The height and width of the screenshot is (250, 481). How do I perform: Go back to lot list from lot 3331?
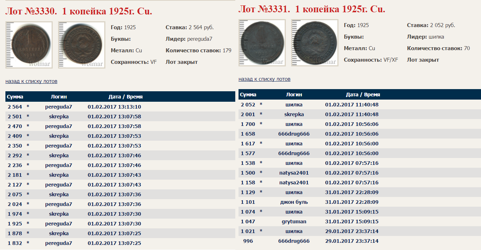pyautogui.click(x=264, y=79)
